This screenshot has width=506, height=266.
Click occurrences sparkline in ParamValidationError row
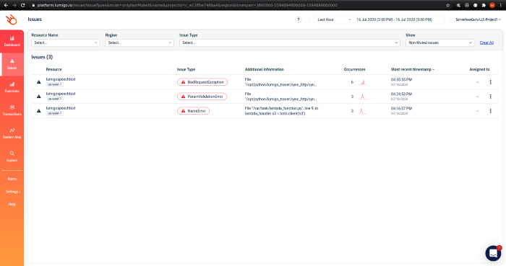[363, 97]
